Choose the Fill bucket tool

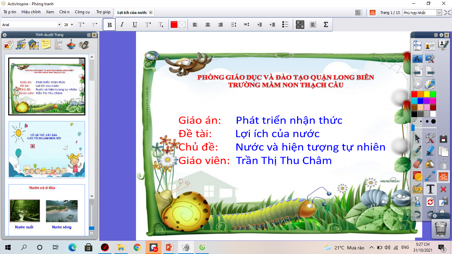tap(430, 163)
